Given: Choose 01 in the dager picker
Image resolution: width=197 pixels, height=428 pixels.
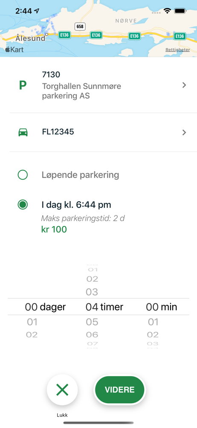Looking at the screenshot, I should [32, 322].
